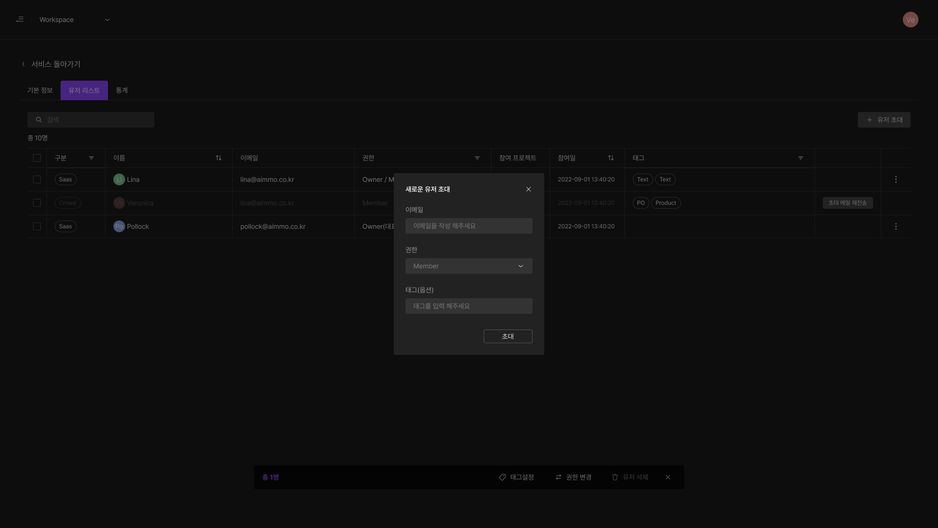The width and height of the screenshot is (938, 528).
Task: Click Veronica's avatar icon
Action: point(119,203)
